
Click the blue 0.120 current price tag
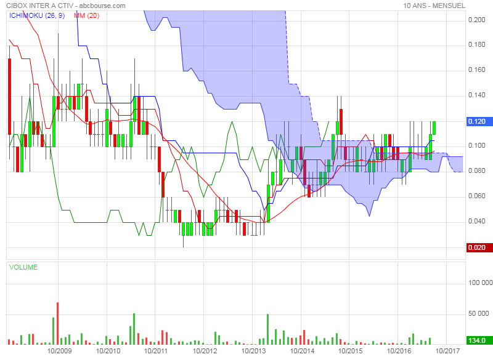coord(479,121)
